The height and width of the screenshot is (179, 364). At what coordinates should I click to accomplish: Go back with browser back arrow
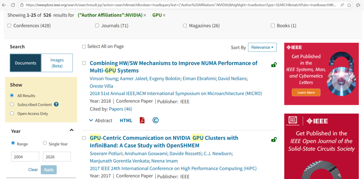coord(4,5)
